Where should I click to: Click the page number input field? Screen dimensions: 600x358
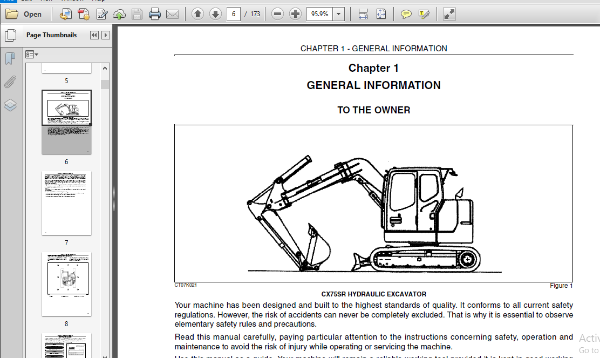(234, 14)
